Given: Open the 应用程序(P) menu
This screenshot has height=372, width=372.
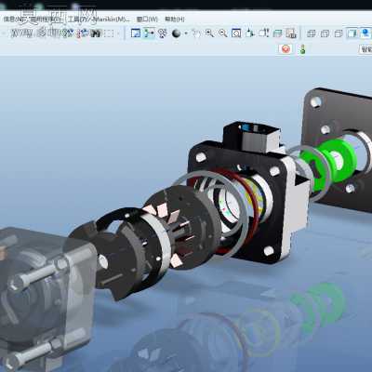Looking at the screenshot, I should click(x=46, y=20).
